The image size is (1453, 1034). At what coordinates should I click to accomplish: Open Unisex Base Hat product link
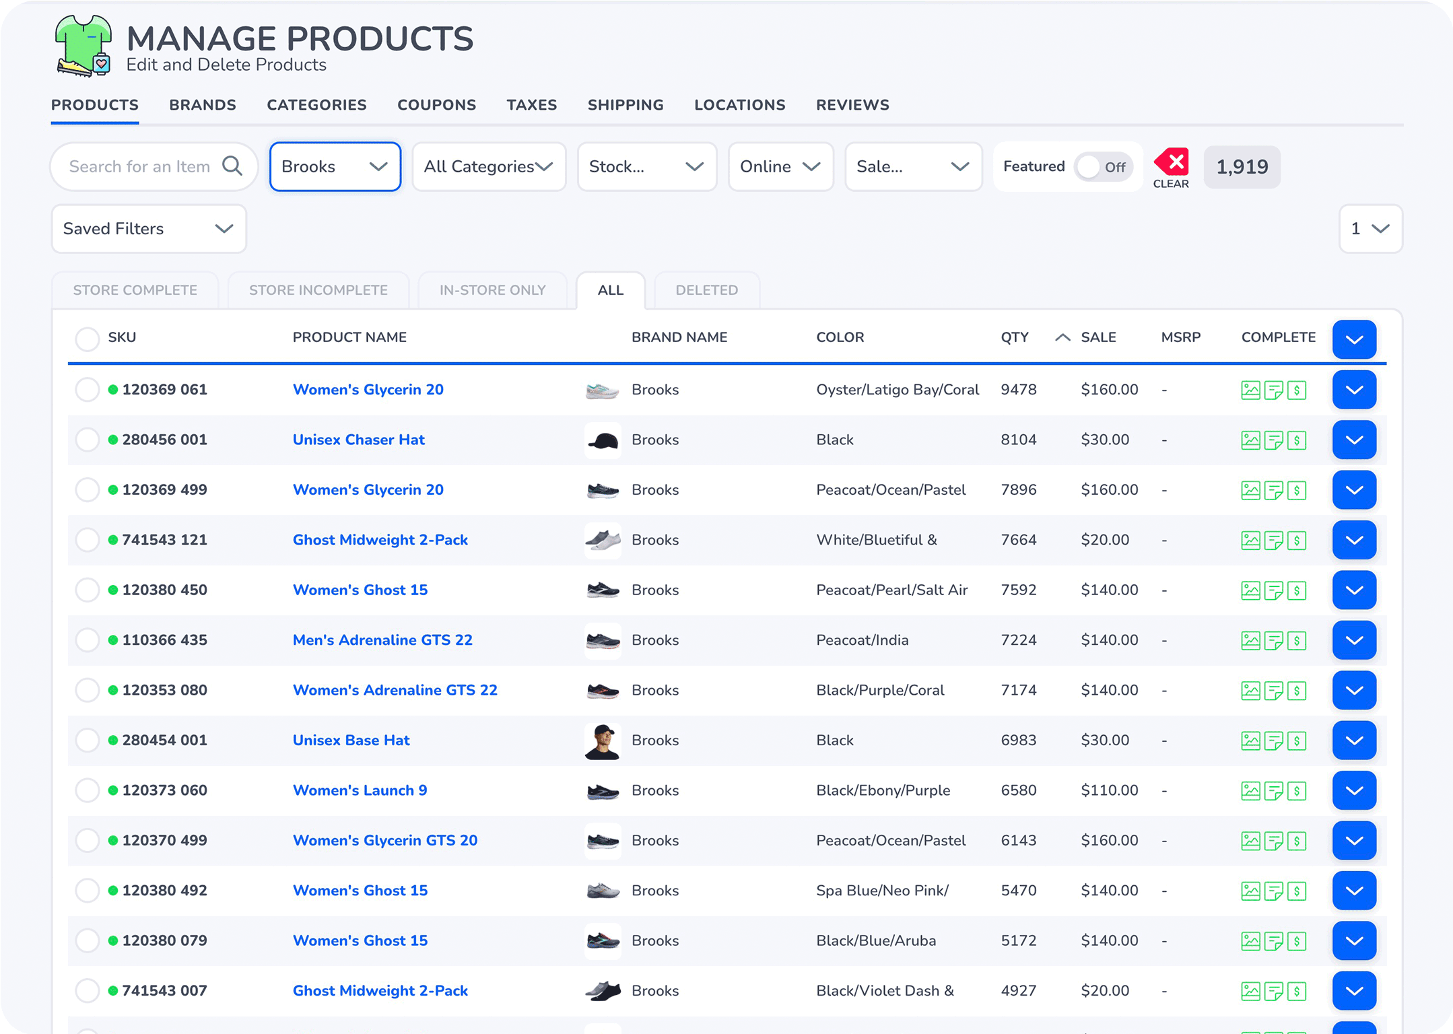(x=351, y=740)
